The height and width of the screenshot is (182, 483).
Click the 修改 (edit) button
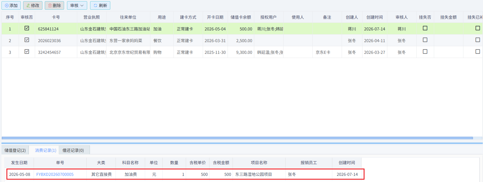tap(33, 6)
